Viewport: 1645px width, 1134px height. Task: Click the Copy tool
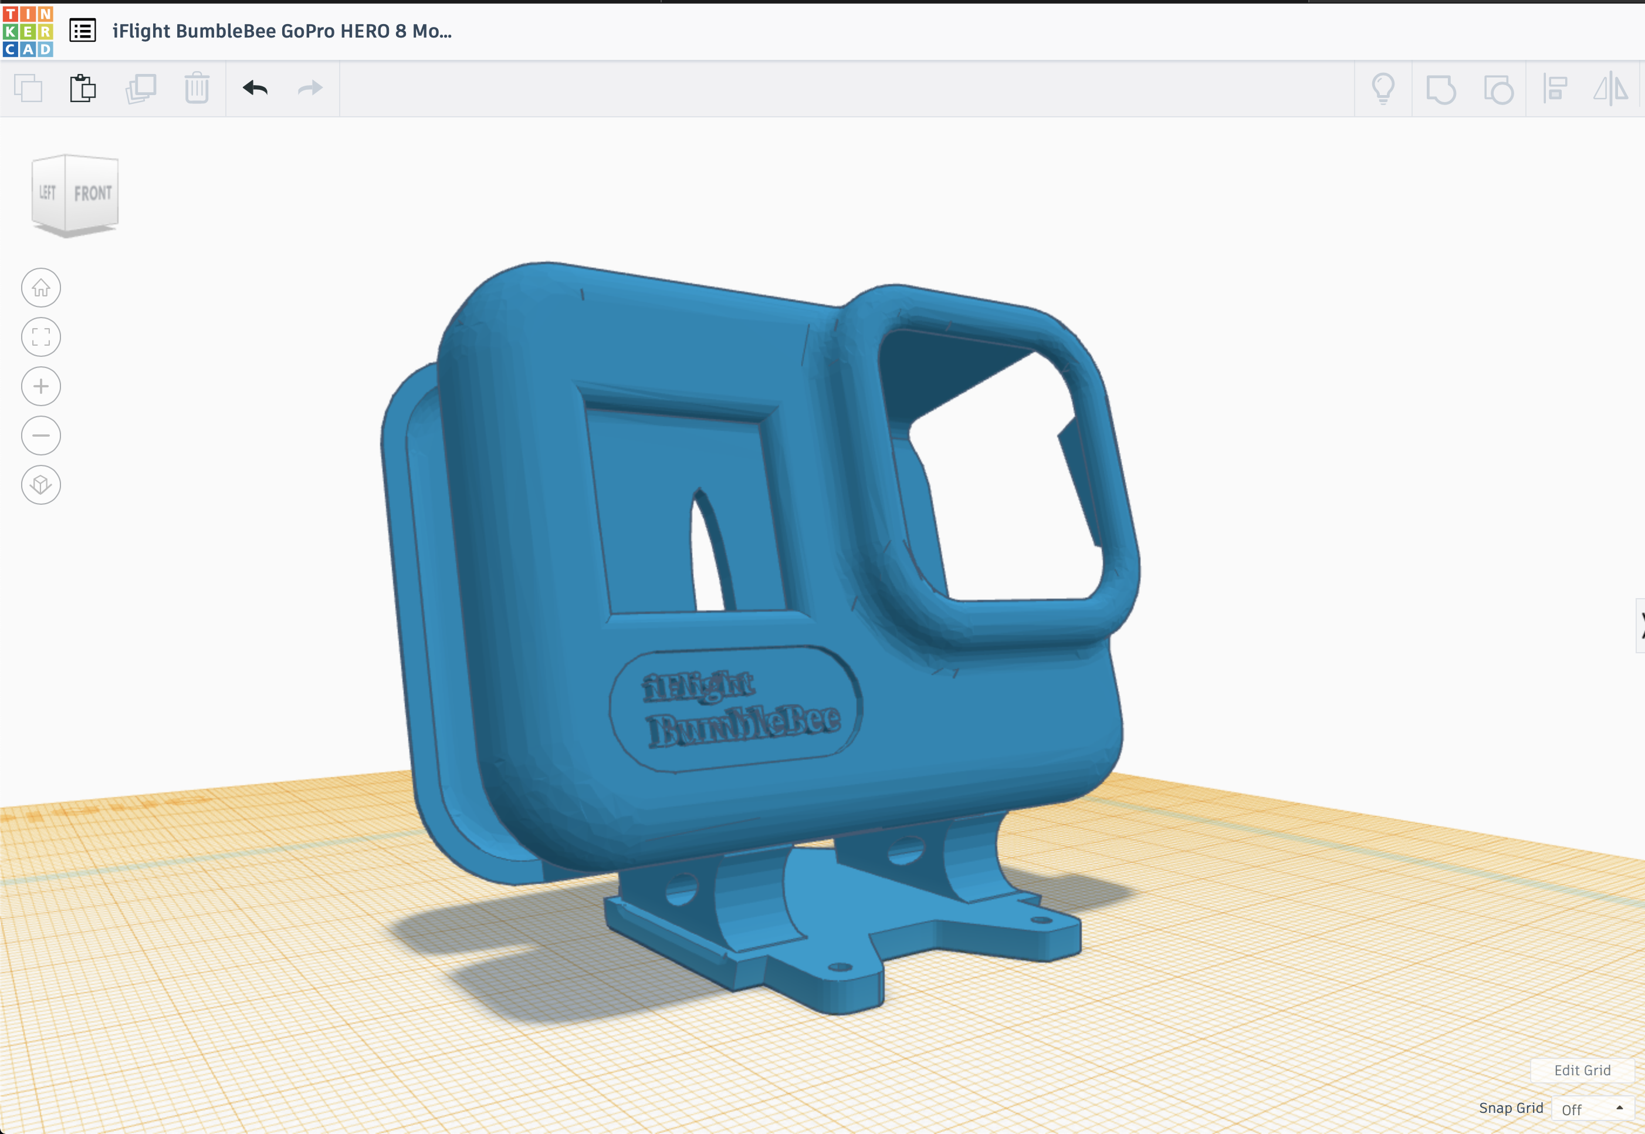pyautogui.click(x=28, y=89)
